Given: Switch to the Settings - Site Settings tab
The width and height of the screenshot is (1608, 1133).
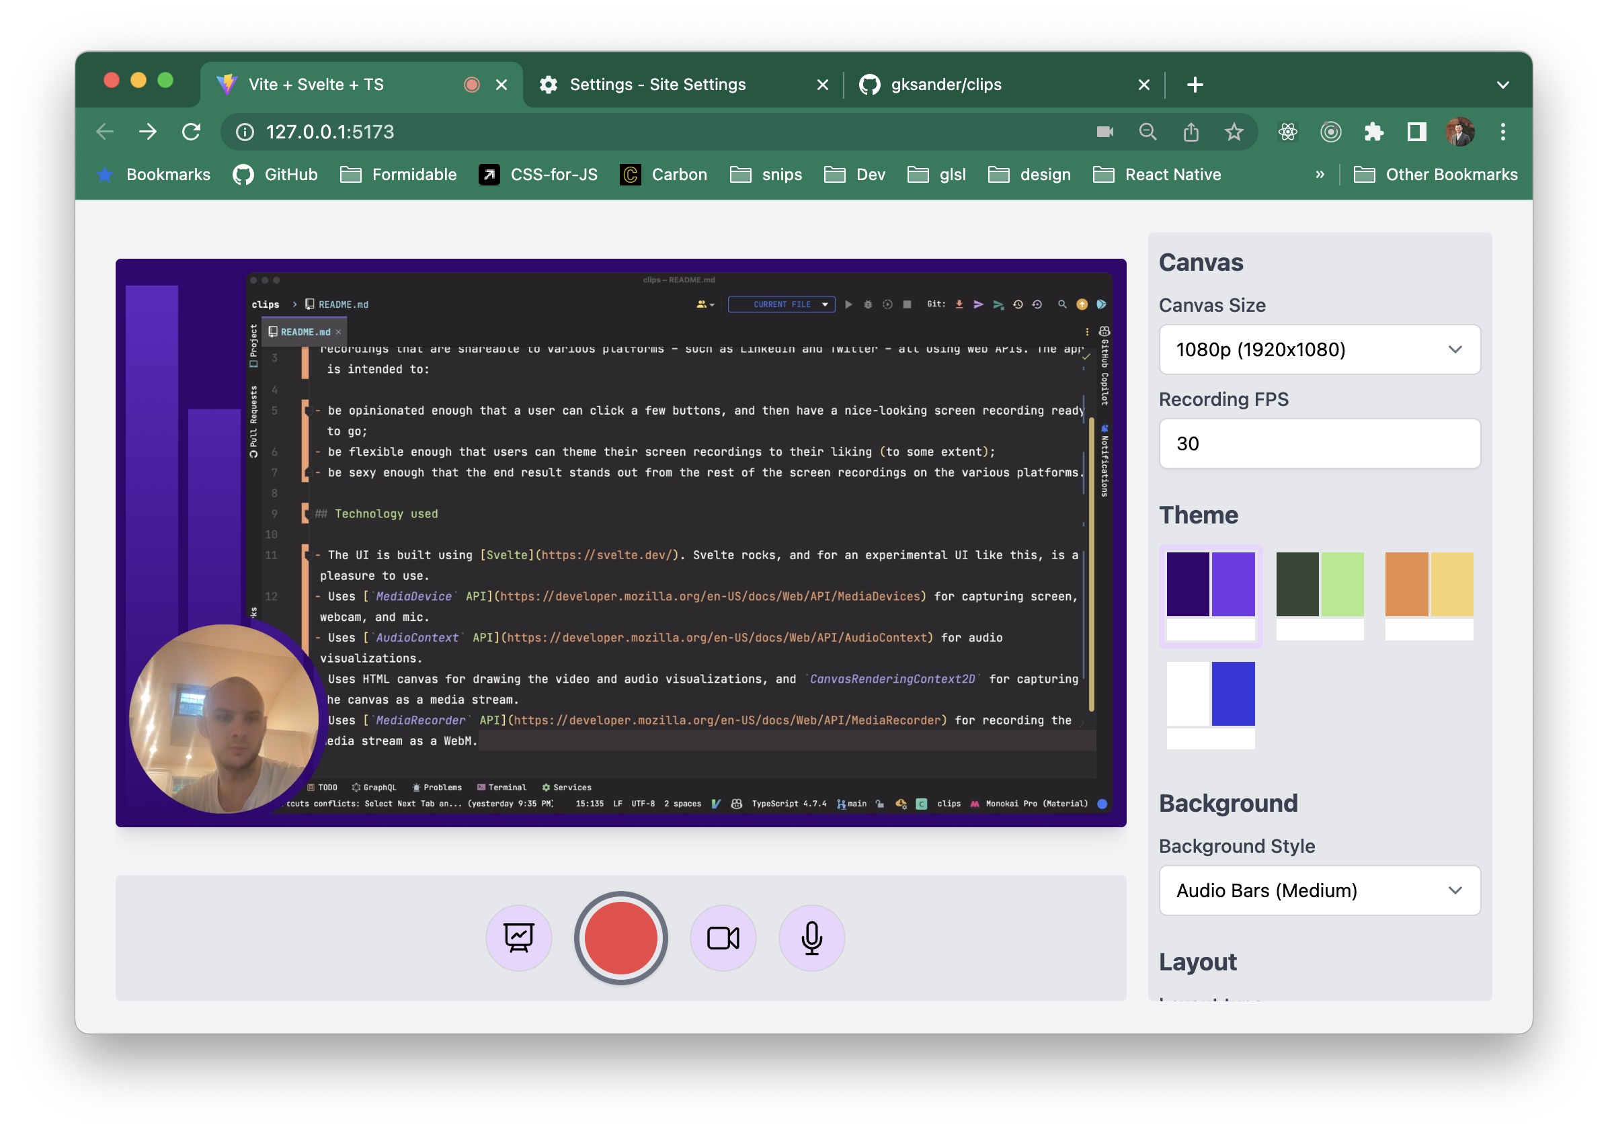Looking at the screenshot, I should (657, 85).
